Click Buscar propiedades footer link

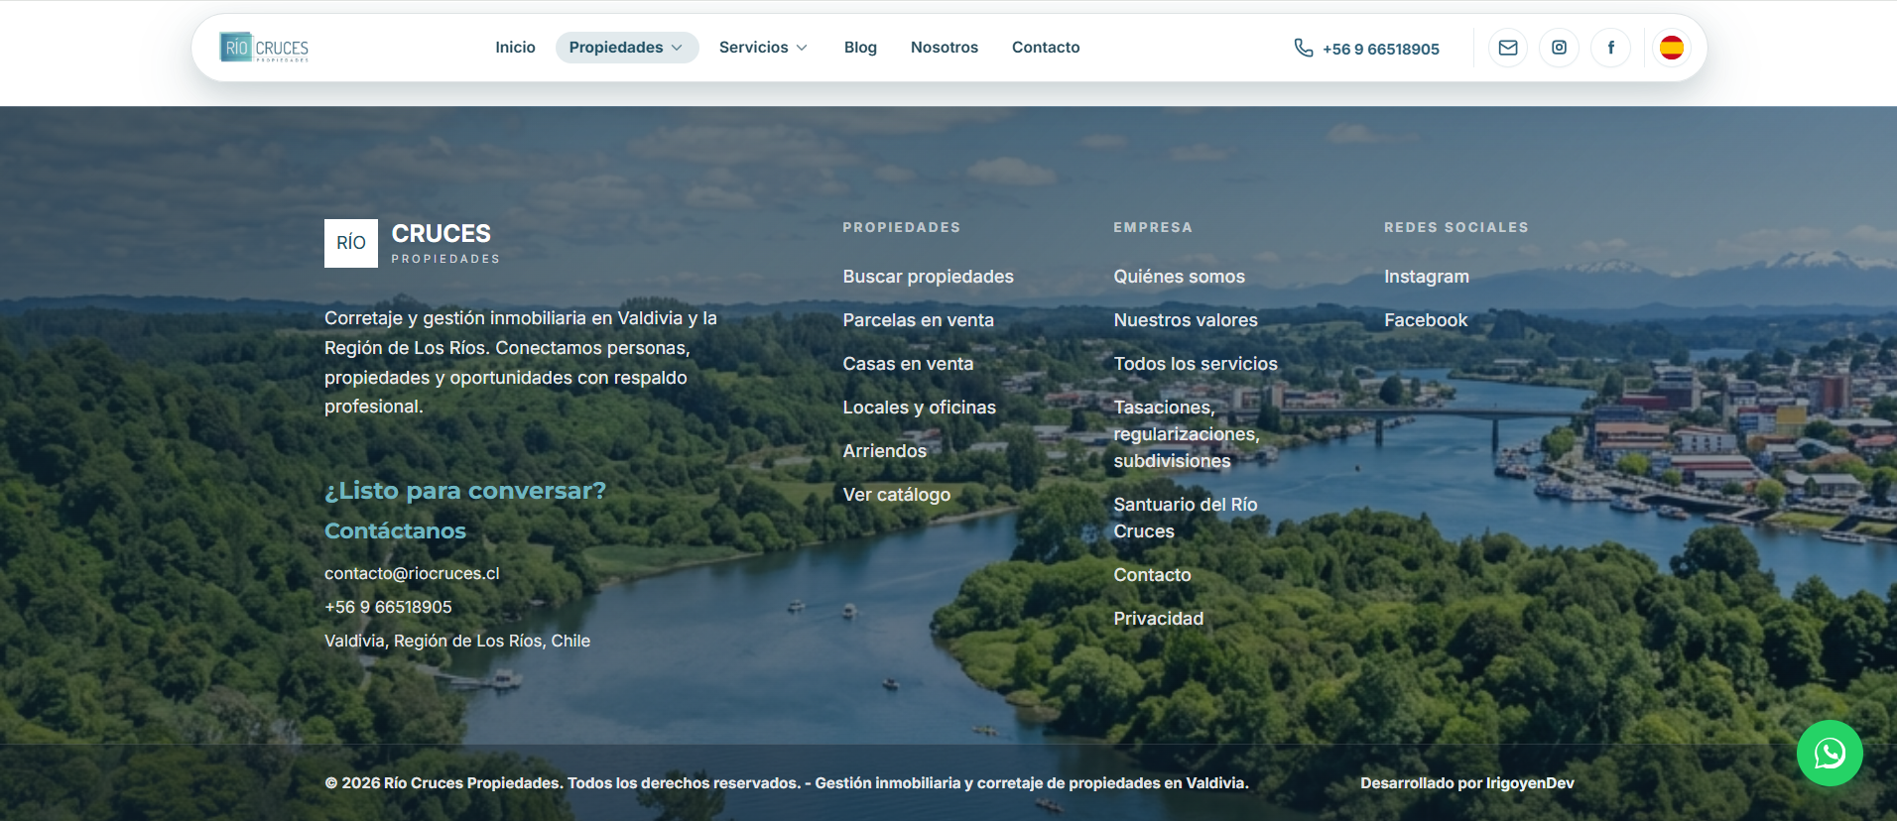tap(928, 277)
